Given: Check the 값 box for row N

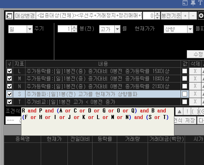Looking at the screenshot, I should point(185,86).
